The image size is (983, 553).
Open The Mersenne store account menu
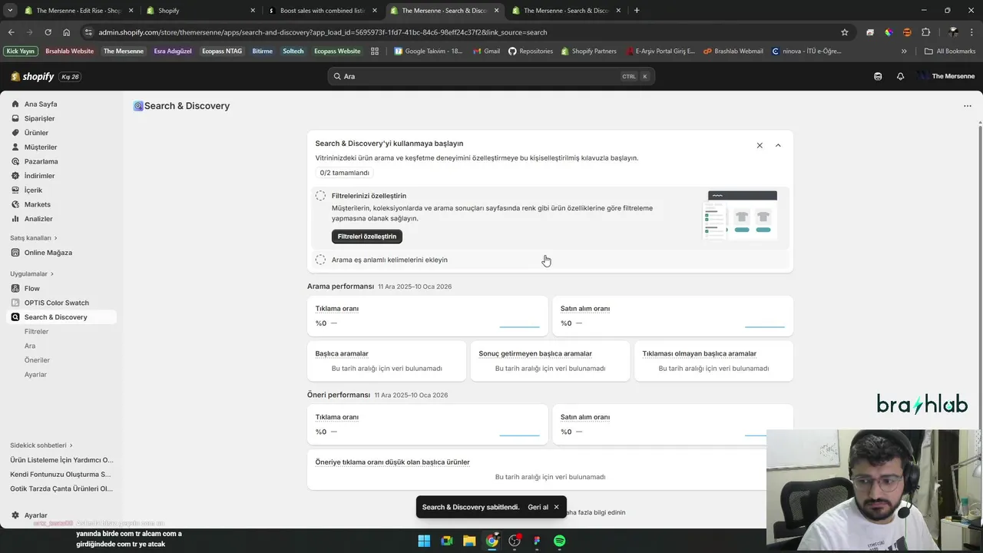945,76
